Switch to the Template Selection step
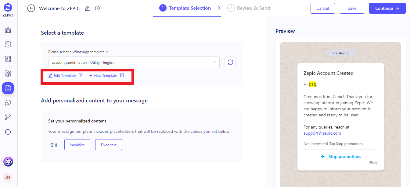This screenshot has height=189, width=410. coord(185,8)
